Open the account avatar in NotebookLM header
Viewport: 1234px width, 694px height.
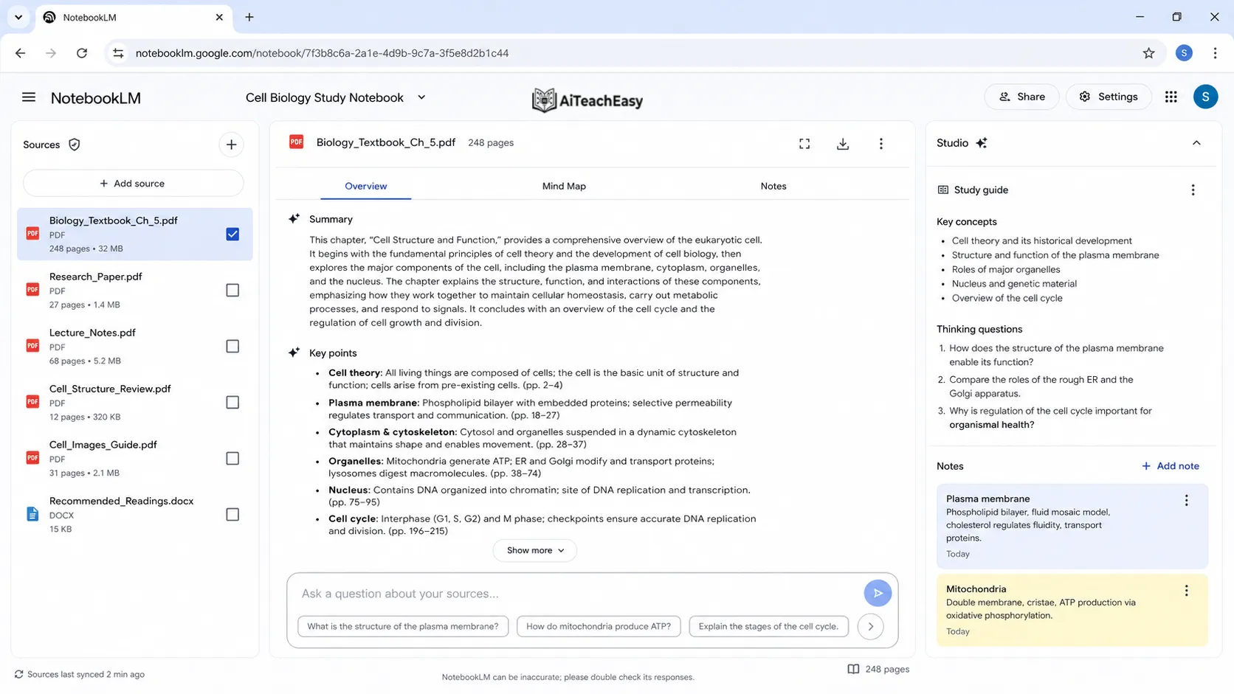tap(1205, 97)
